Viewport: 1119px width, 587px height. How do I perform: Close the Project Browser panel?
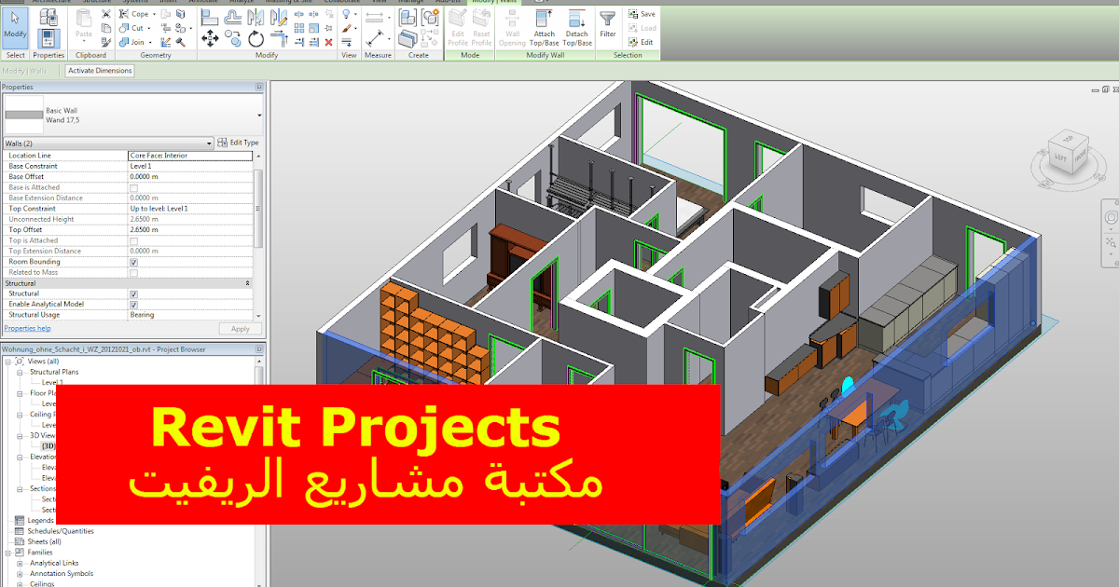[x=259, y=349]
